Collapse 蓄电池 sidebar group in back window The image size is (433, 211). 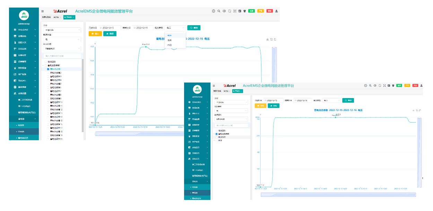(24, 119)
